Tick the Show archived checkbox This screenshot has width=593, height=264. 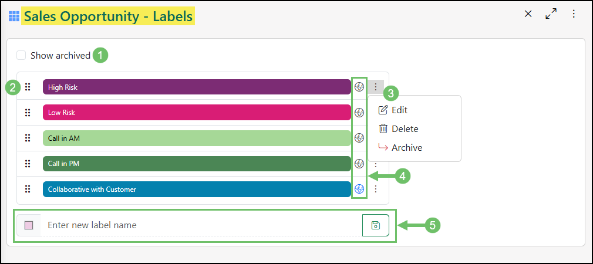[x=21, y=56]
